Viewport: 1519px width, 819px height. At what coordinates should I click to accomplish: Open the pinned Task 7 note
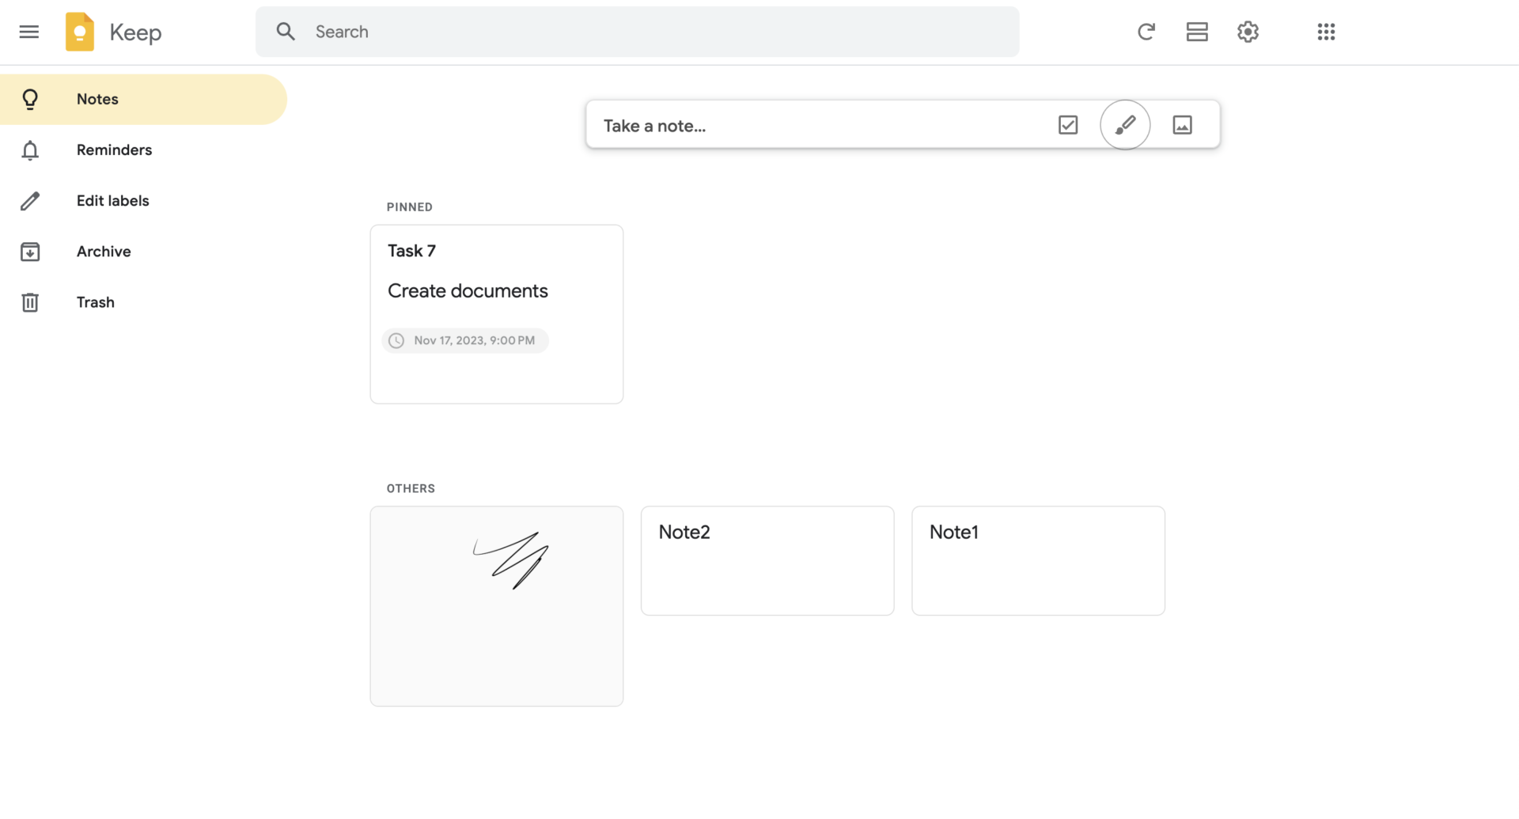pyautogui.click(x=496, y=313)
